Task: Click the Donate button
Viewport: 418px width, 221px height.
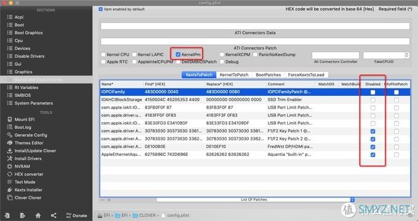Action: [76, 215]
